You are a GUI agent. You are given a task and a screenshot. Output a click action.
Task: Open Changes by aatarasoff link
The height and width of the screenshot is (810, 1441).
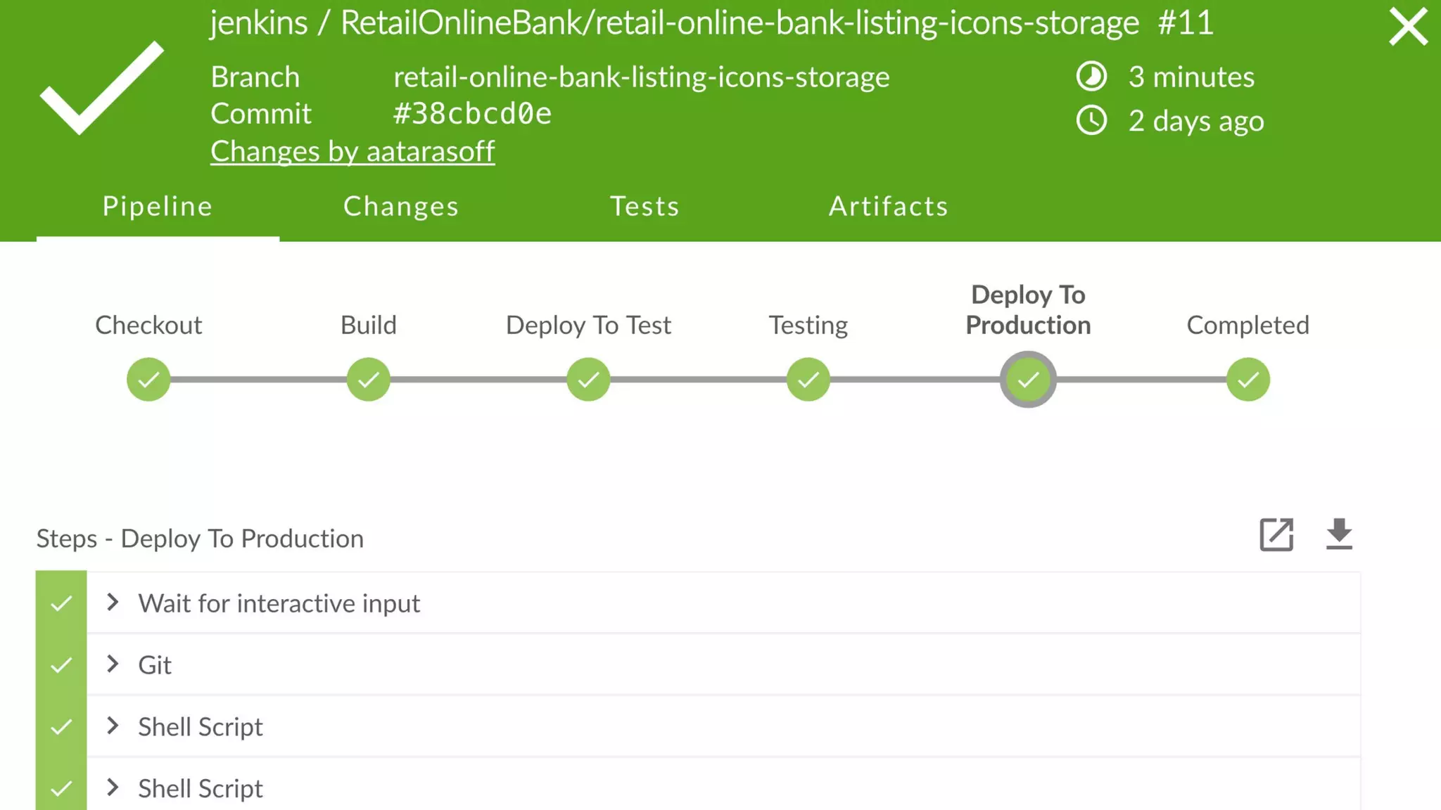[x=353, y=151]
